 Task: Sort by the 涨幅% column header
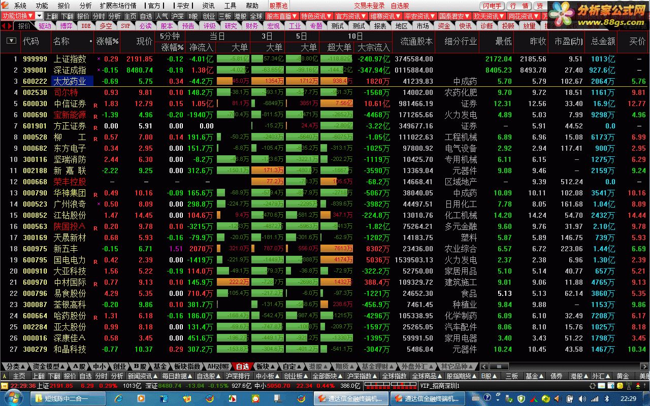coord(107,41)
